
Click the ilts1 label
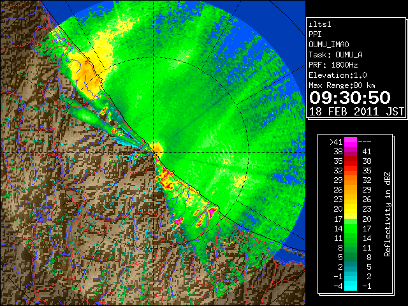[320, 24]
